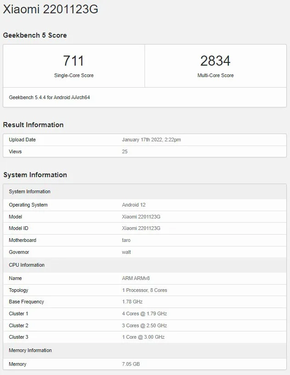Click the Multi-Core Score label

[x=215, y=75]
